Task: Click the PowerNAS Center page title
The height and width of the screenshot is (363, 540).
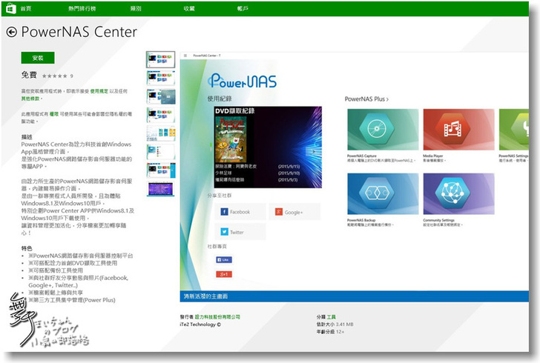Action: click(79, 32)
